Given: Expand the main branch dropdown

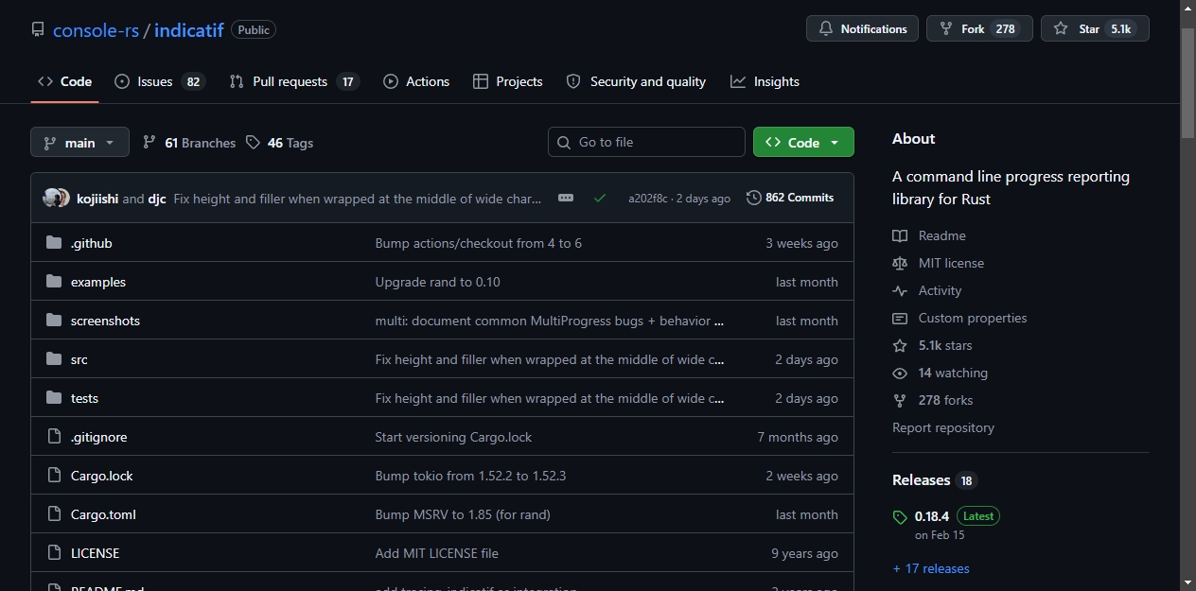Looking at the screenshot, I should [79, 143].
